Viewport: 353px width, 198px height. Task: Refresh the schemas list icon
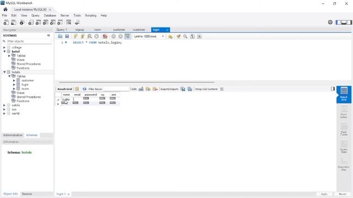49,35
